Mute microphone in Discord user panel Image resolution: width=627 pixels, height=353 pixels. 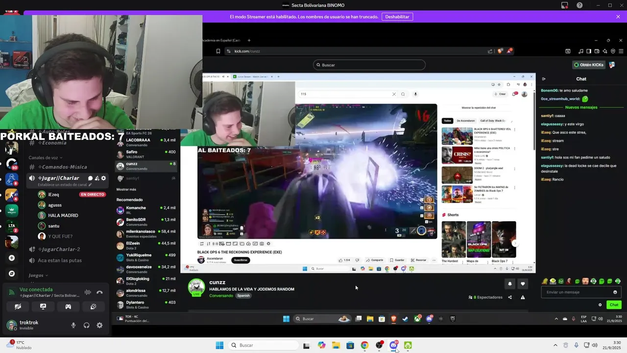[73, 325]
